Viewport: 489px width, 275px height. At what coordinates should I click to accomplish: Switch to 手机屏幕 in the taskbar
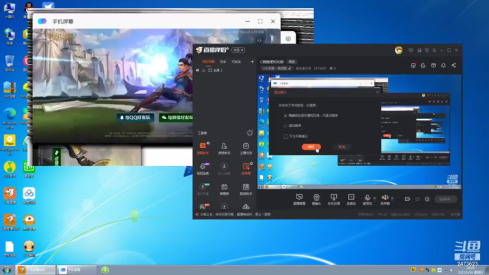[x=77, y=270]
